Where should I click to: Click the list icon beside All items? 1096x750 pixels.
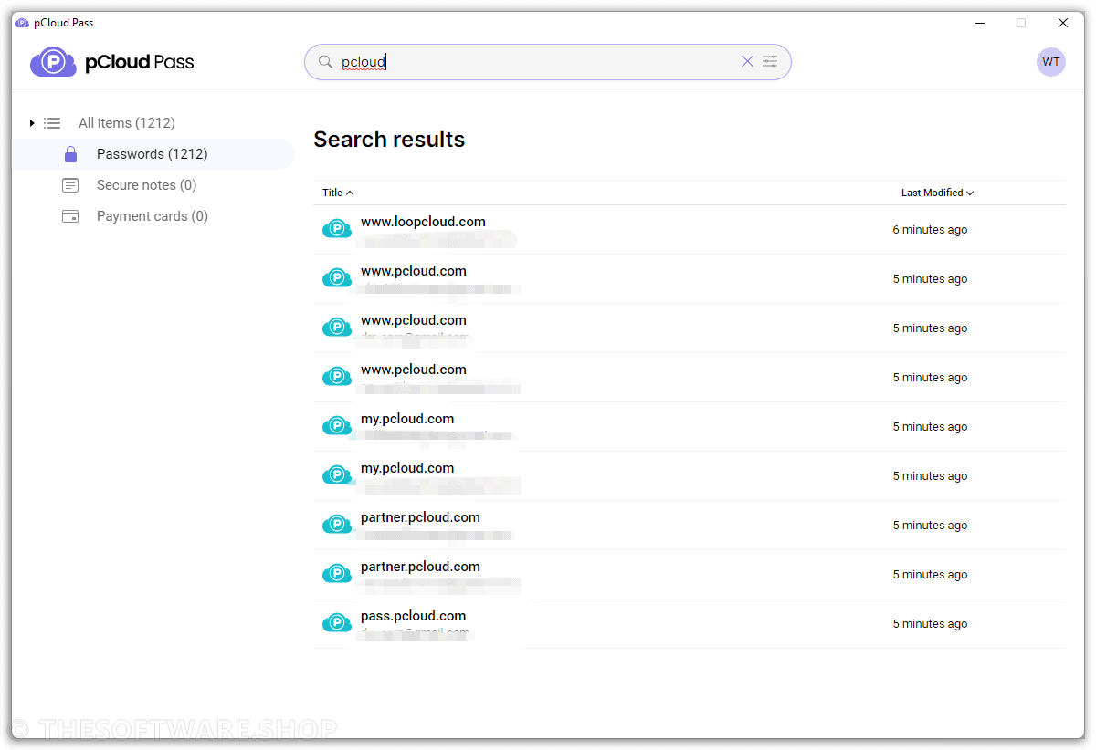[x=52, y=123]
